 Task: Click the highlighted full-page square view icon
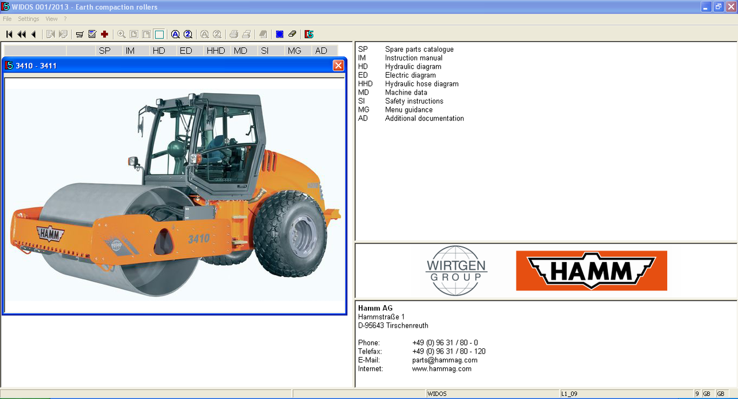click(x=159, y=35)
